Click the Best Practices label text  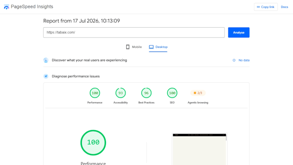[x=146, y=103]
